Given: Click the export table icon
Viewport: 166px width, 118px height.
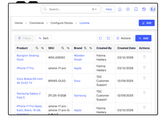Looking at the screenshot, I should coord(108,38).
